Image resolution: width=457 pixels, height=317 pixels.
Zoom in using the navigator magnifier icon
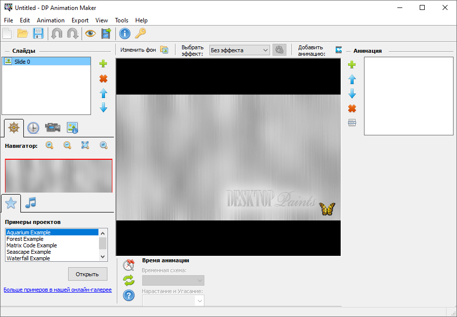point(49,145)
